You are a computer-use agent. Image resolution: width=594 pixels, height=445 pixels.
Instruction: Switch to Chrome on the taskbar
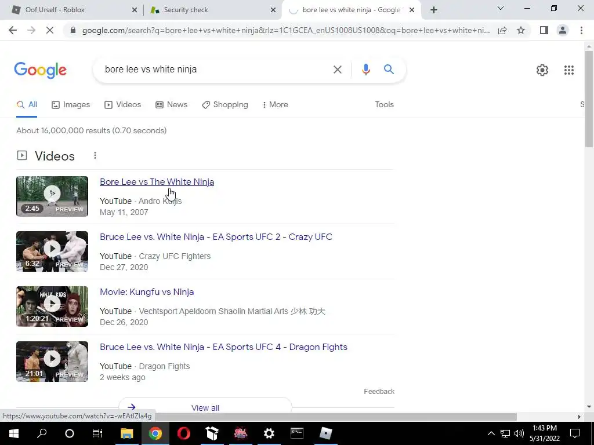155,433
